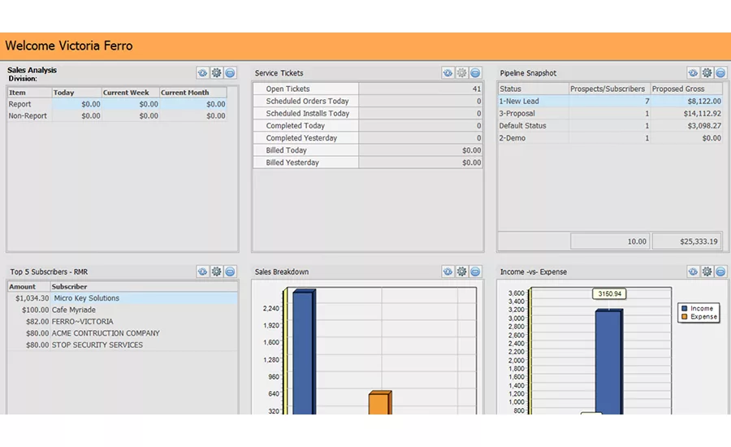Click the Income legend blue swatch
The width and height of the screenshot is (731, 447).
685,308
